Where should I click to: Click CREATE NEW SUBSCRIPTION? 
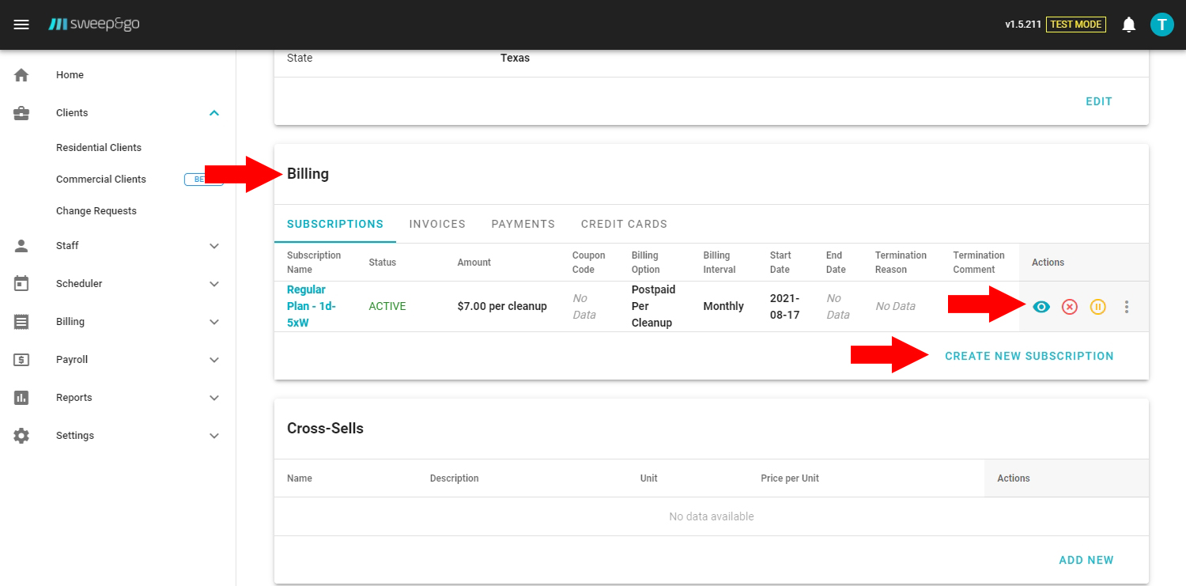click(1029, 356)
